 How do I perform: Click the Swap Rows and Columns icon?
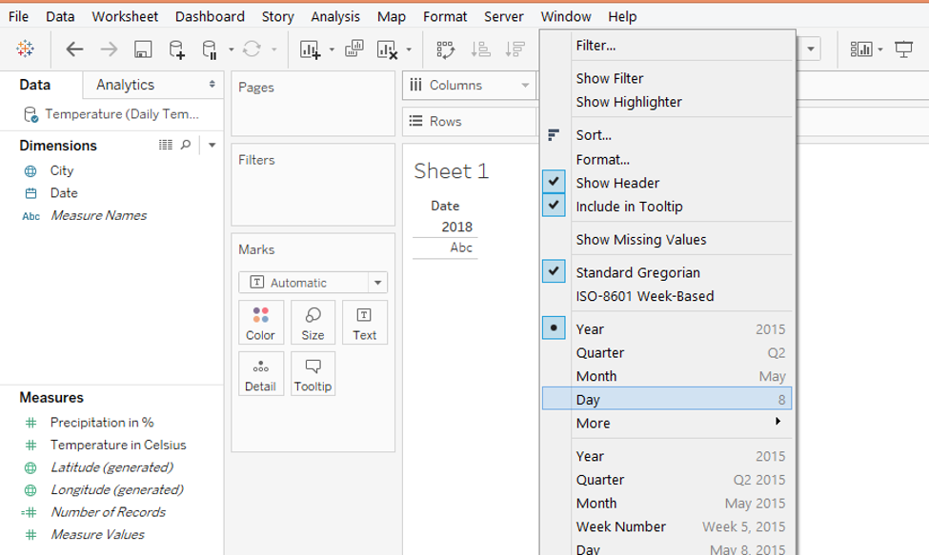pos(446,50)
